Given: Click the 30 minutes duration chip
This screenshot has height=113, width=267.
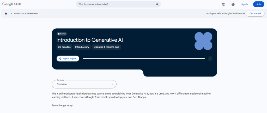Looking at the screenshot, I should point(64,47).
